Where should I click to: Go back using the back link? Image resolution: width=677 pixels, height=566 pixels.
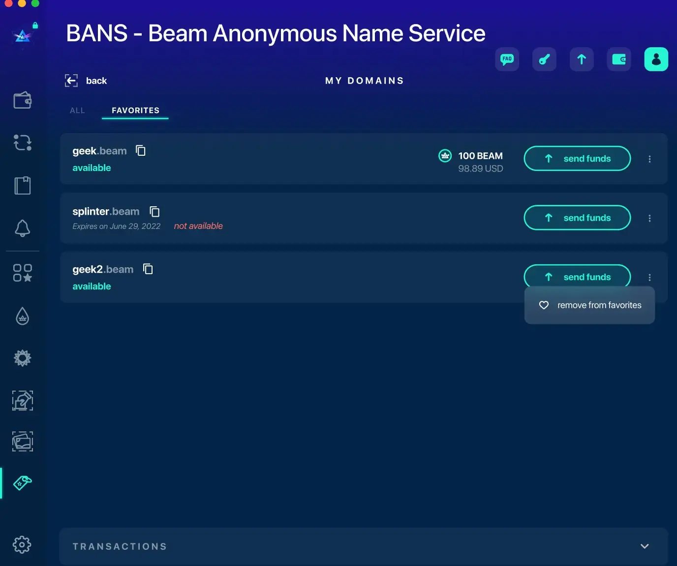pyautogui.click(x=86, y=81)
